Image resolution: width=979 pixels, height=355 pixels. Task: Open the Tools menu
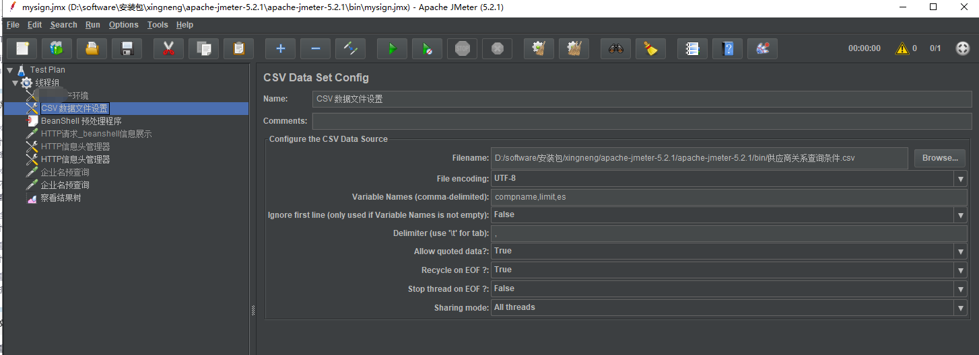coord(158,25)
